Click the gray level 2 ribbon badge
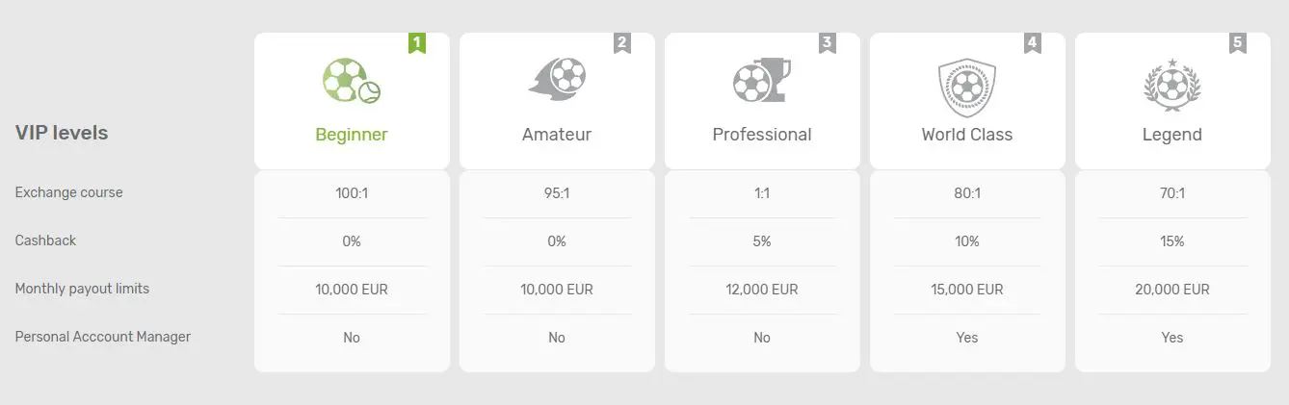The image size is (1289, 405). click(x=621, y=43)
